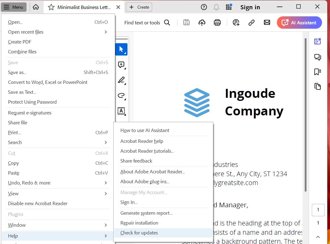Activate the Select text tool
Screen dimensions: 330x244
121,111
